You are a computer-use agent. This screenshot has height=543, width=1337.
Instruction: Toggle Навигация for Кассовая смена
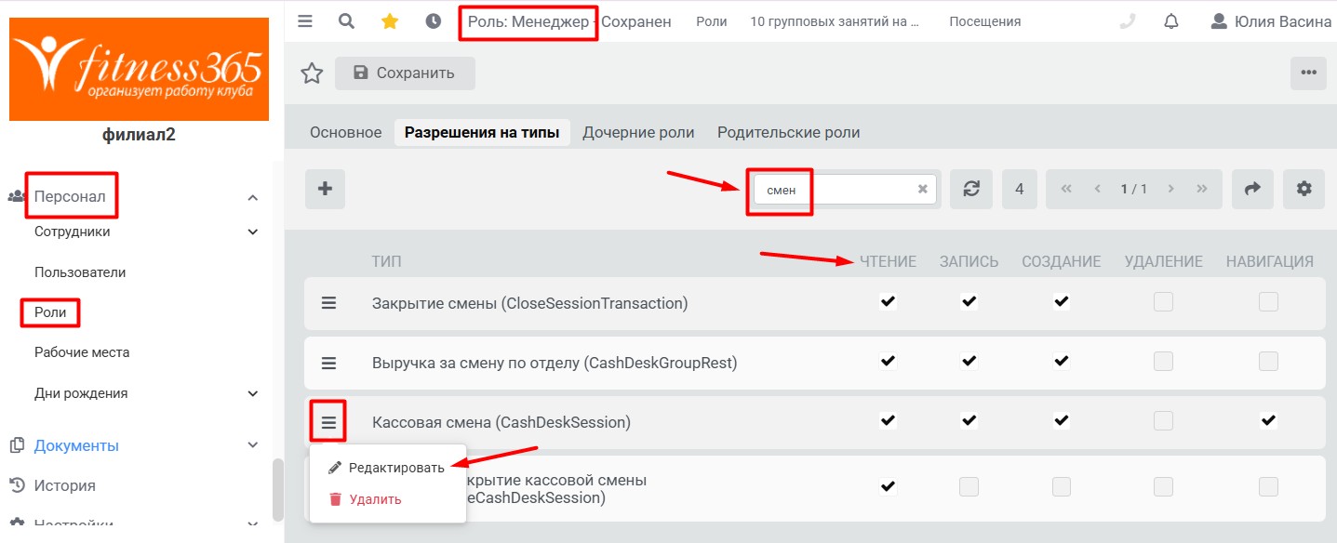[1268, 421]
